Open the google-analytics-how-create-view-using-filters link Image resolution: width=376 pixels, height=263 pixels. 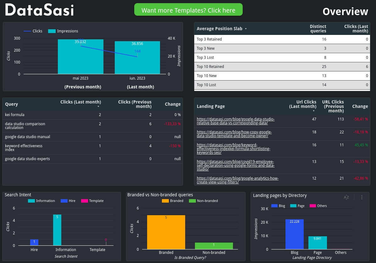pos(237,180)
